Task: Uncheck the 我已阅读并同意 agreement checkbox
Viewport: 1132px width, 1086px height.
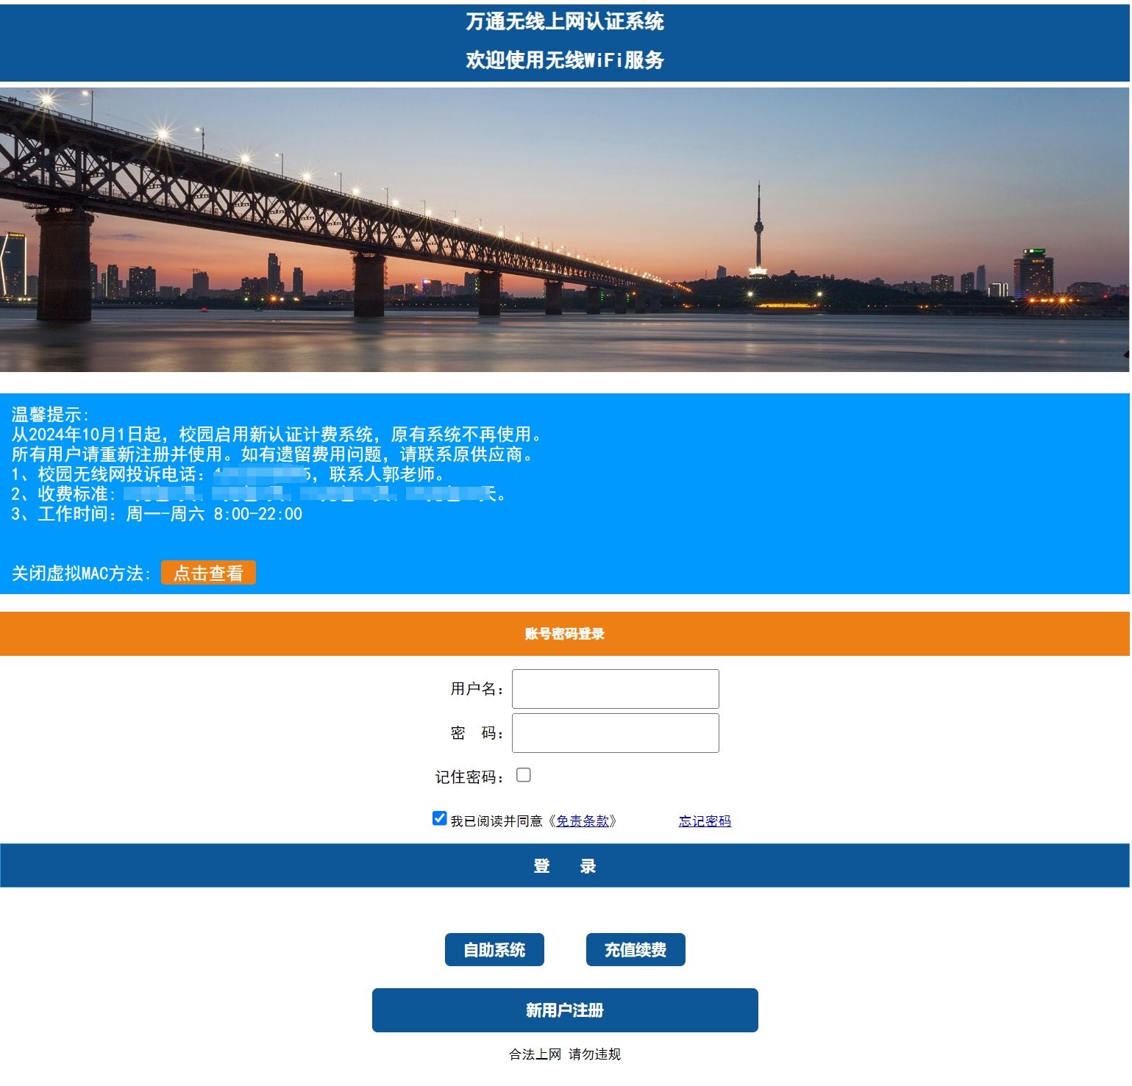Action: 440,819
